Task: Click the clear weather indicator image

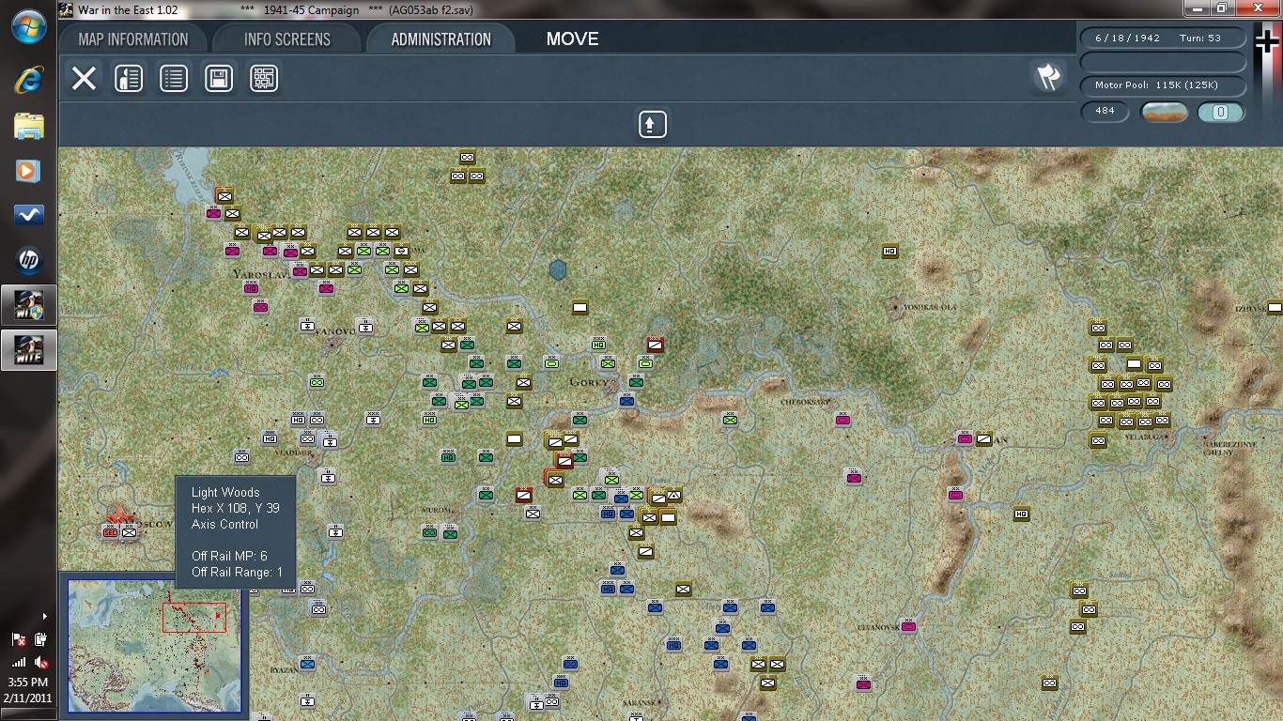Action: 1164,113
